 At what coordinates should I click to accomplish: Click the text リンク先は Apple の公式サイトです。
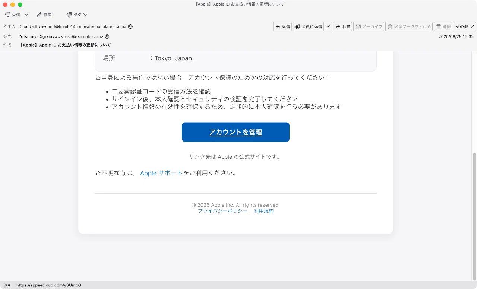236,157
